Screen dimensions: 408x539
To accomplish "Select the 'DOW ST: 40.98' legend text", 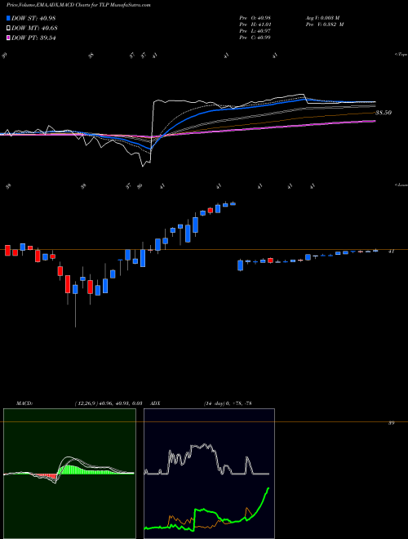I will click(x=33, y=18).
